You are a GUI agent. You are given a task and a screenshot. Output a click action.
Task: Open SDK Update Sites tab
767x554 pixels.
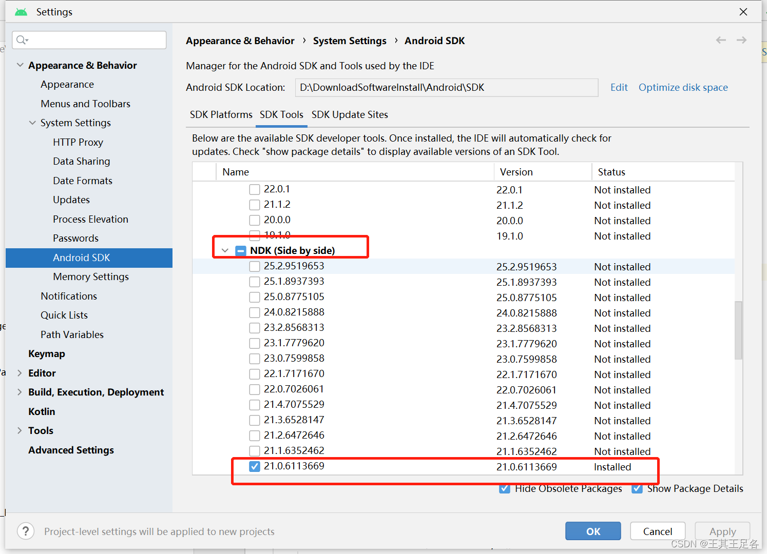tap(350, 114)
